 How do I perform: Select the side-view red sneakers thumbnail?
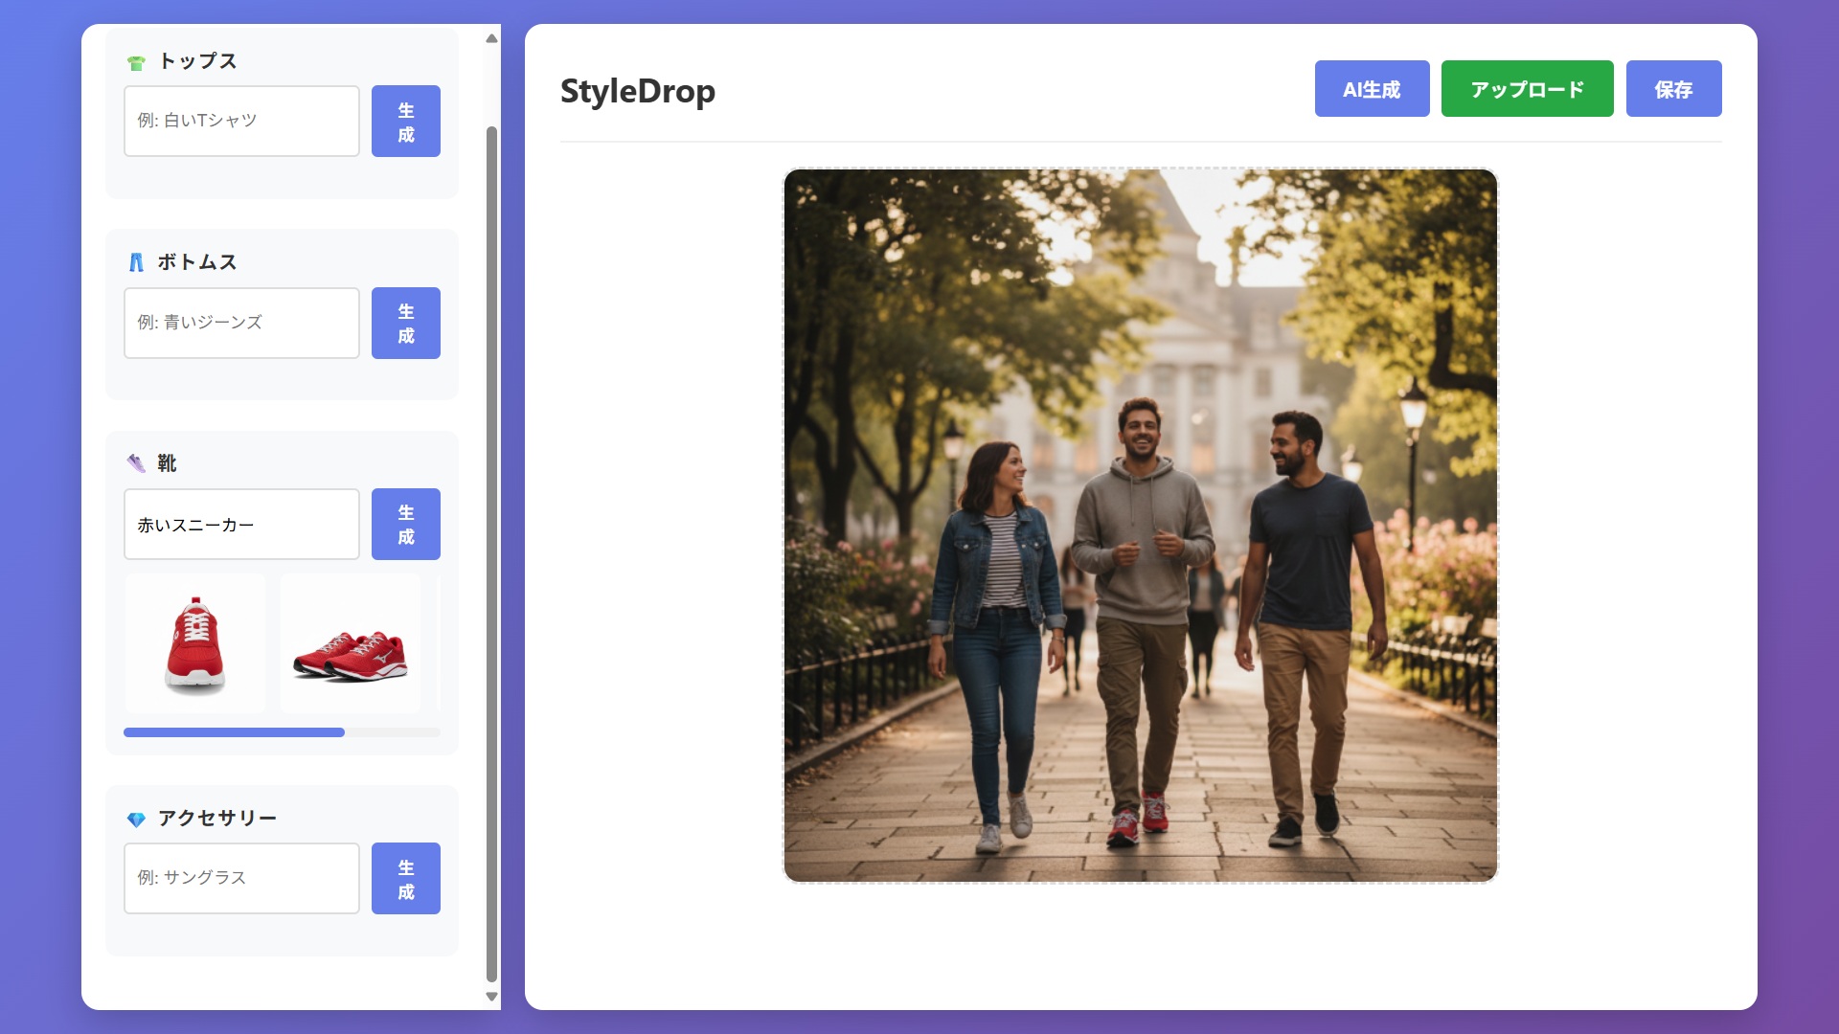pos(350,642)
